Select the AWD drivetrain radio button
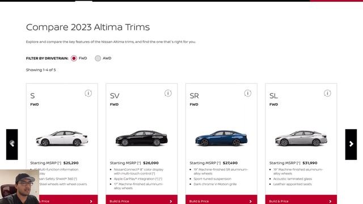 pos(98,58)
